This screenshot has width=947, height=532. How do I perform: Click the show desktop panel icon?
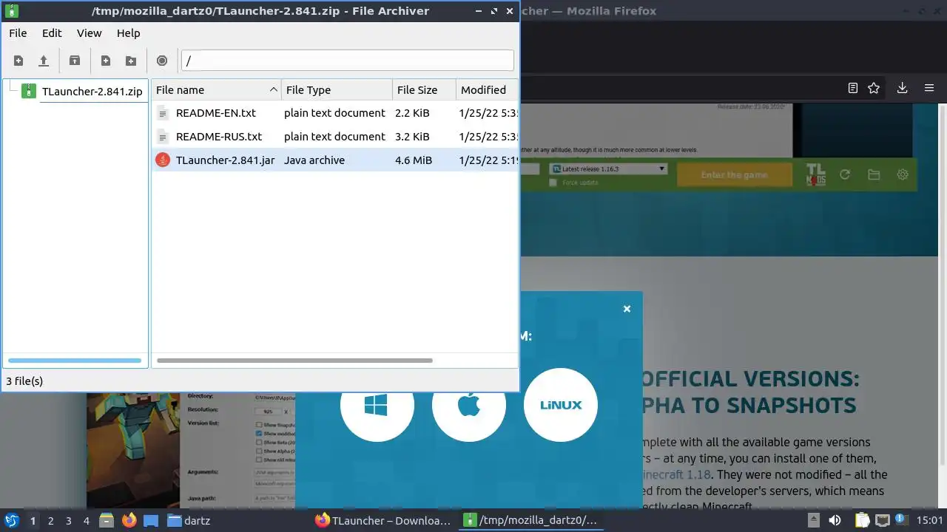click(x=151, y=521)
